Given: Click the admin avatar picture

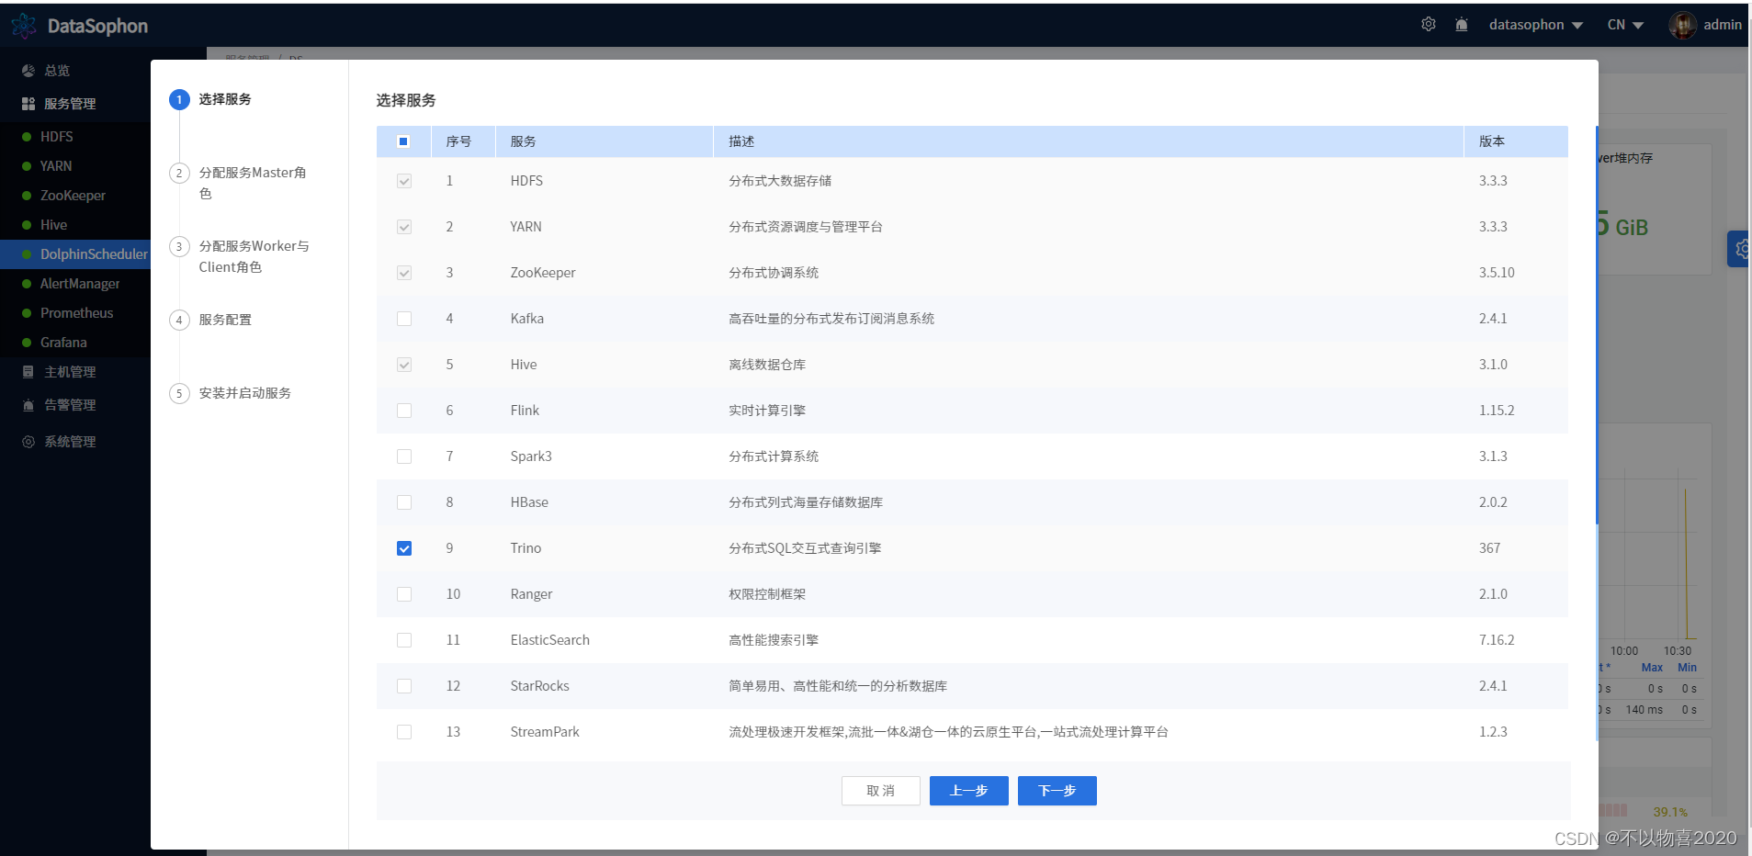Looking at the screenshot, I should 1683,26.
